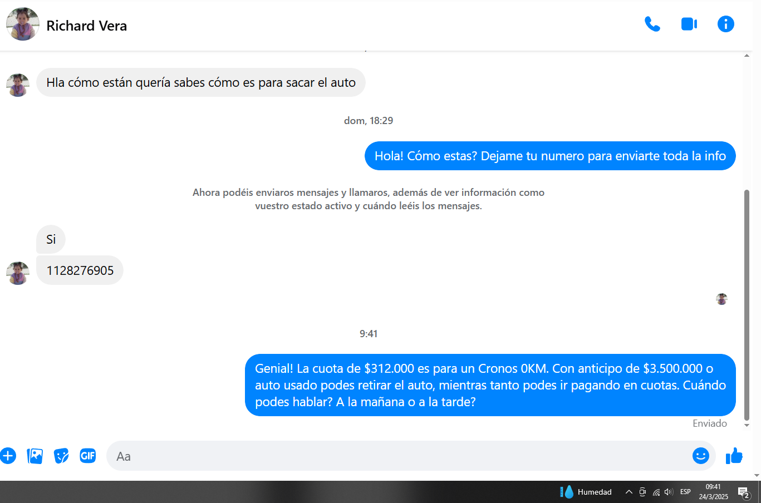
Task: Send a thumbs-up like
Action: pos(734,456)
